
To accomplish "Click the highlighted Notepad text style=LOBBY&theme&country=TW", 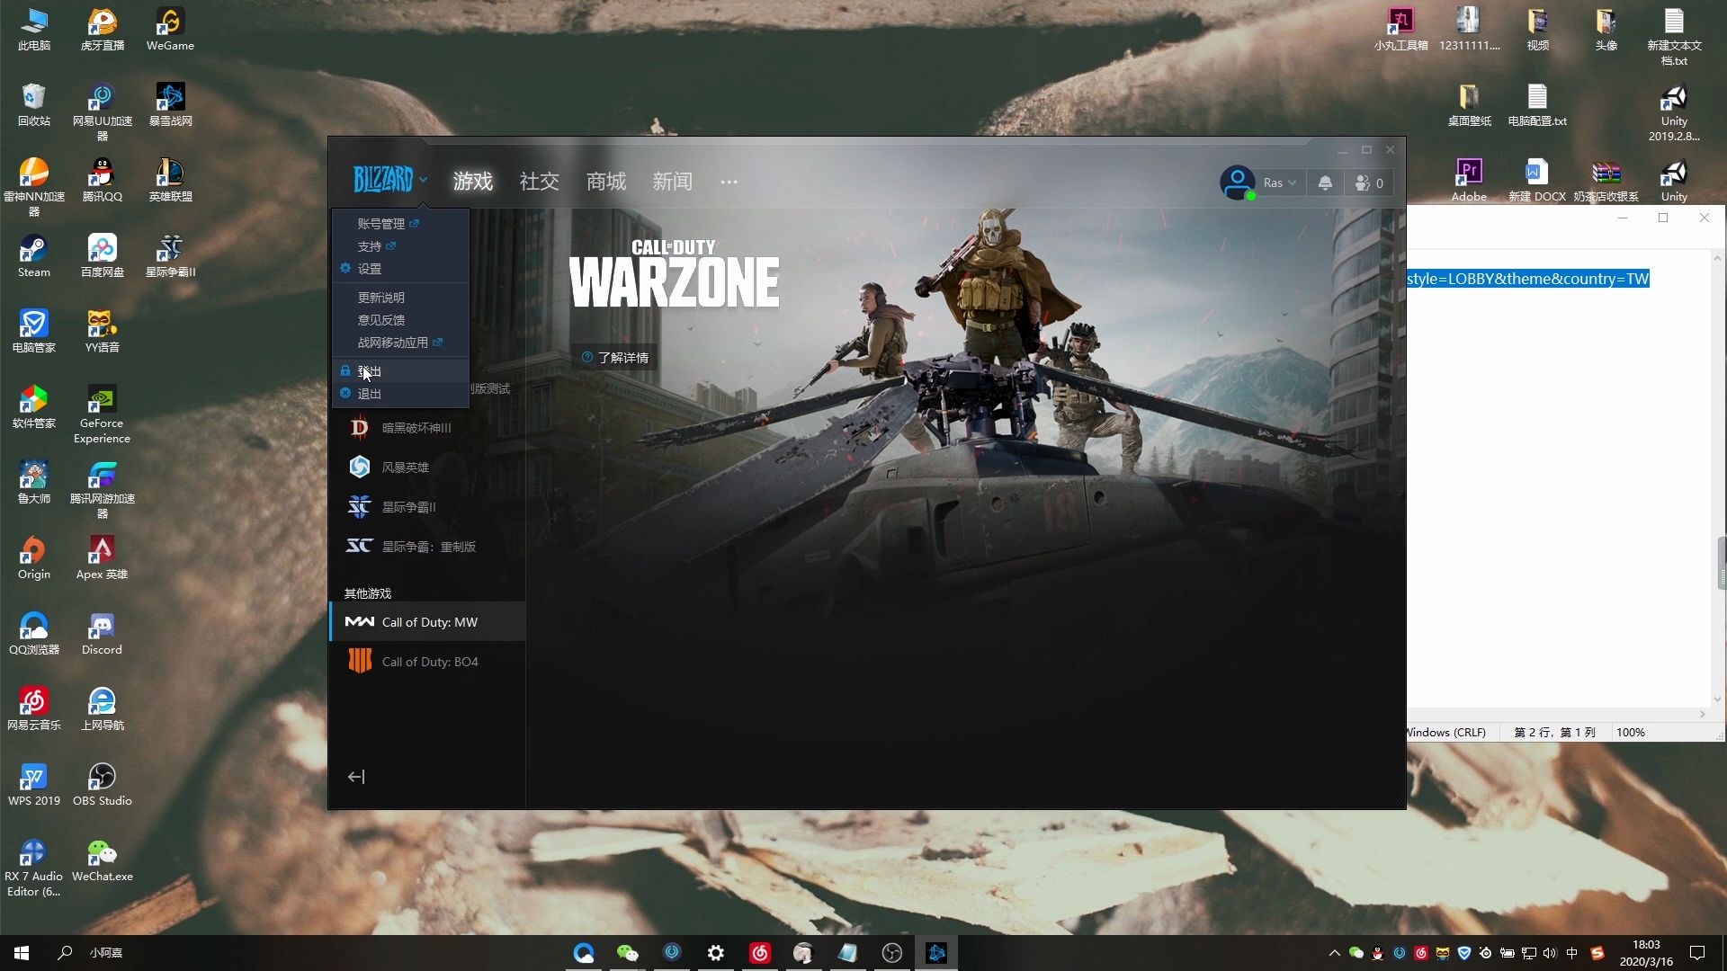I will pyautogui.click(x=1528, y=279).
